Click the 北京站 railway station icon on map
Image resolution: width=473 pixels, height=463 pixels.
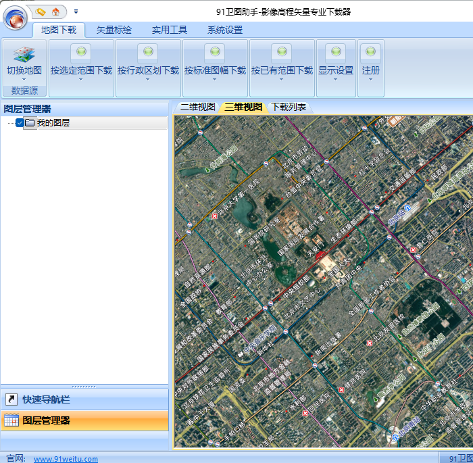tap(407, 208)
